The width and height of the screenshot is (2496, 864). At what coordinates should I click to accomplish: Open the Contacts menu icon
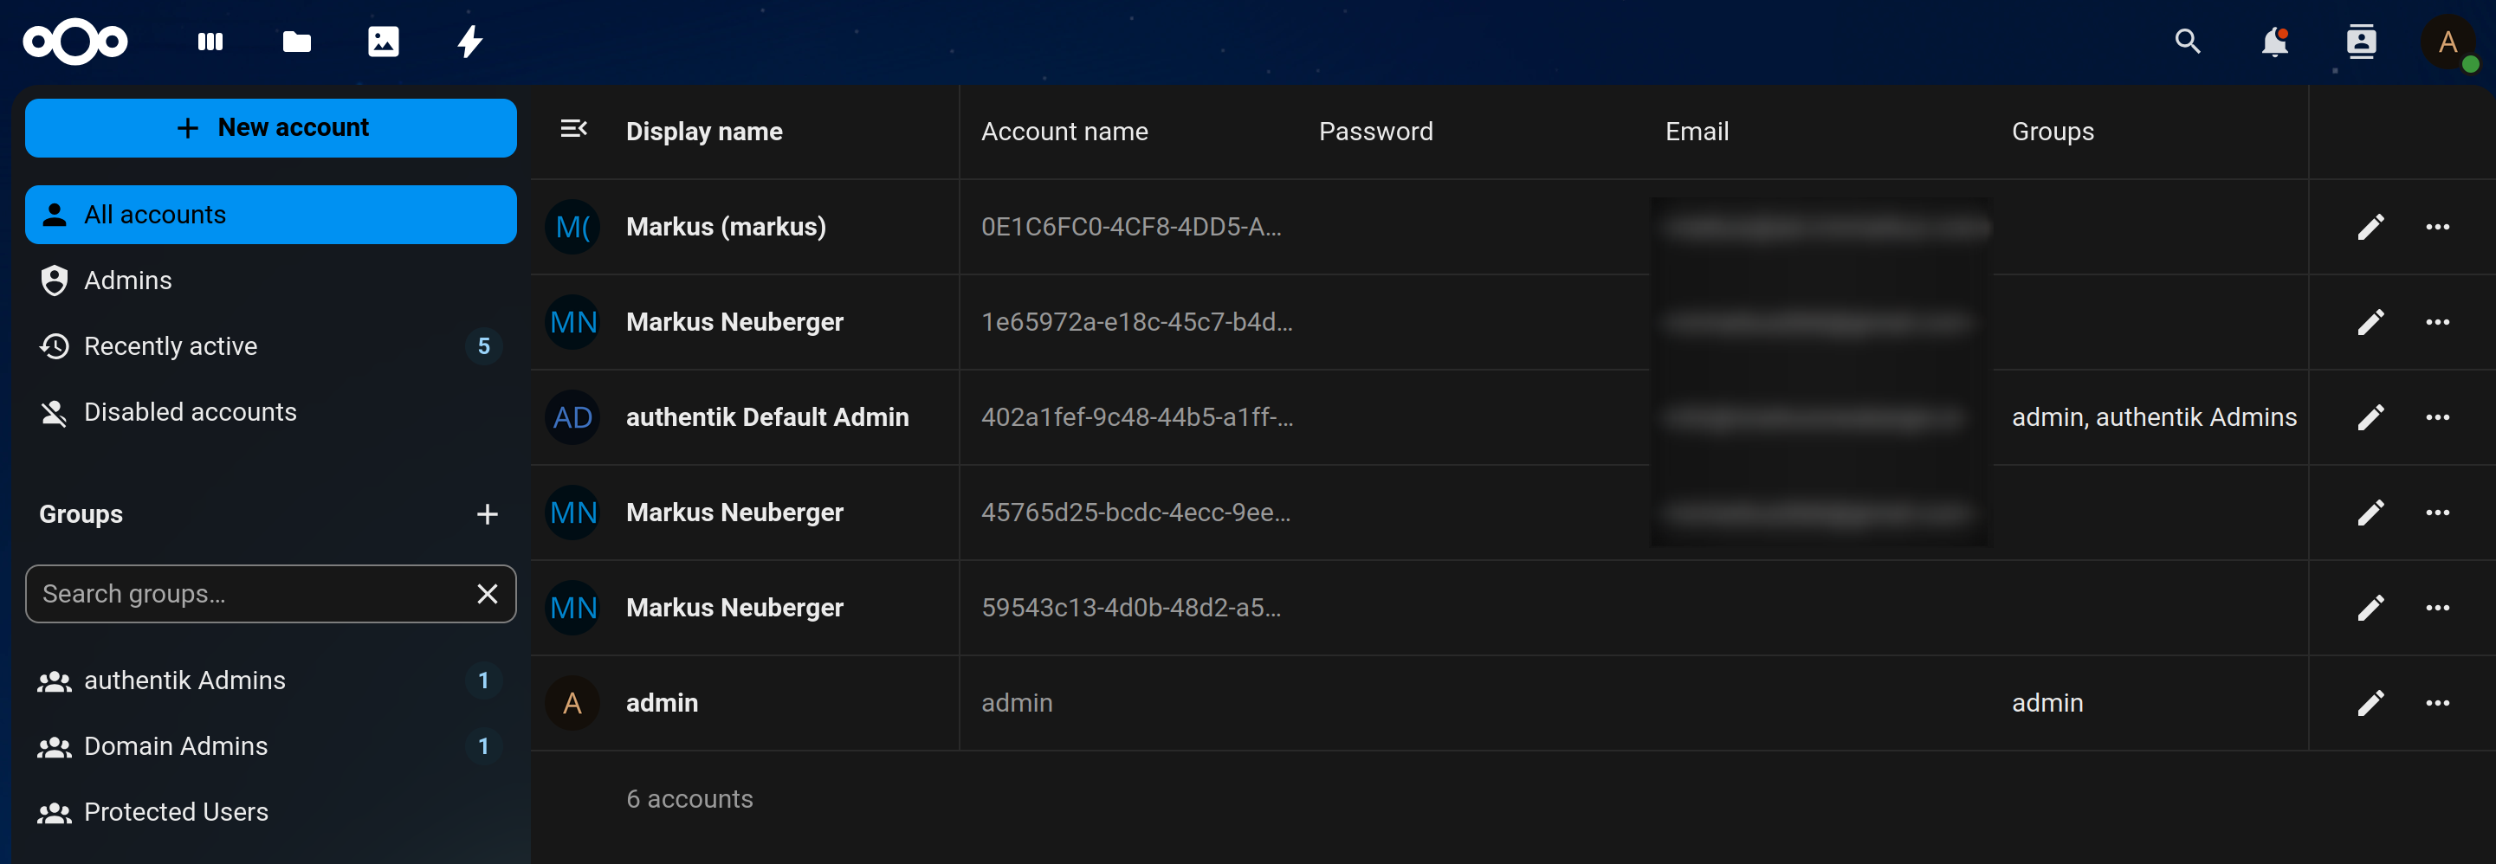click(2360, 42)
